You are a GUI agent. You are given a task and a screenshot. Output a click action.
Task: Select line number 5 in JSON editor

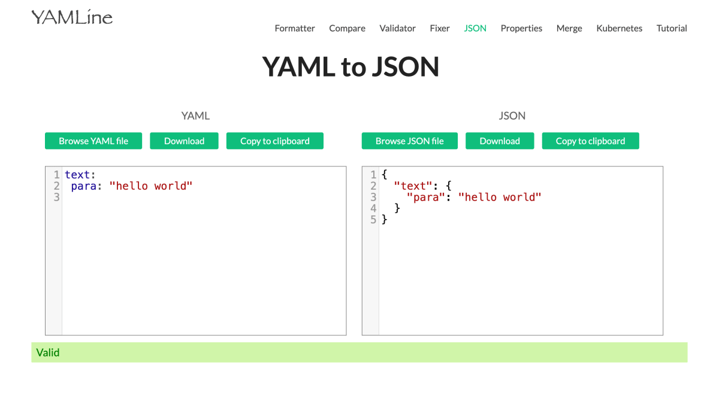[x=373, y=220]
